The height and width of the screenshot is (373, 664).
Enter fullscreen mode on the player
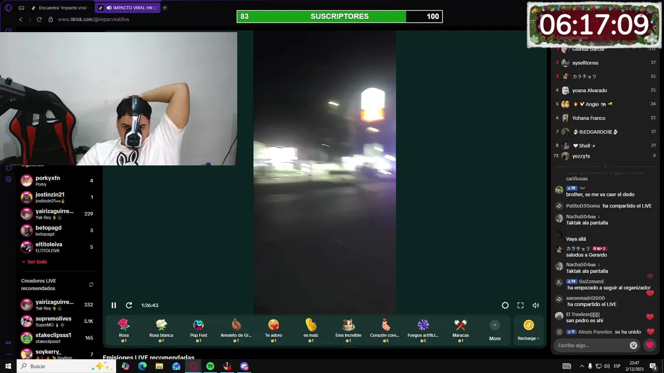coord(520,305)
